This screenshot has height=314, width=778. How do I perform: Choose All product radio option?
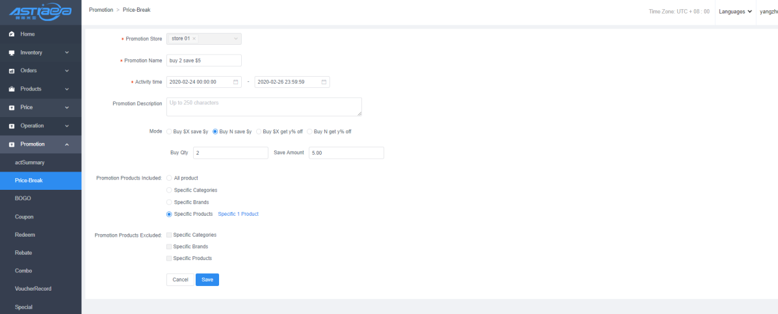[170, 177]
